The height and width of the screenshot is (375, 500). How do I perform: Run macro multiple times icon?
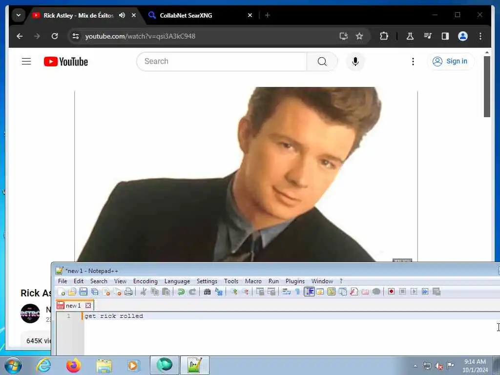[x=425, y=292]
